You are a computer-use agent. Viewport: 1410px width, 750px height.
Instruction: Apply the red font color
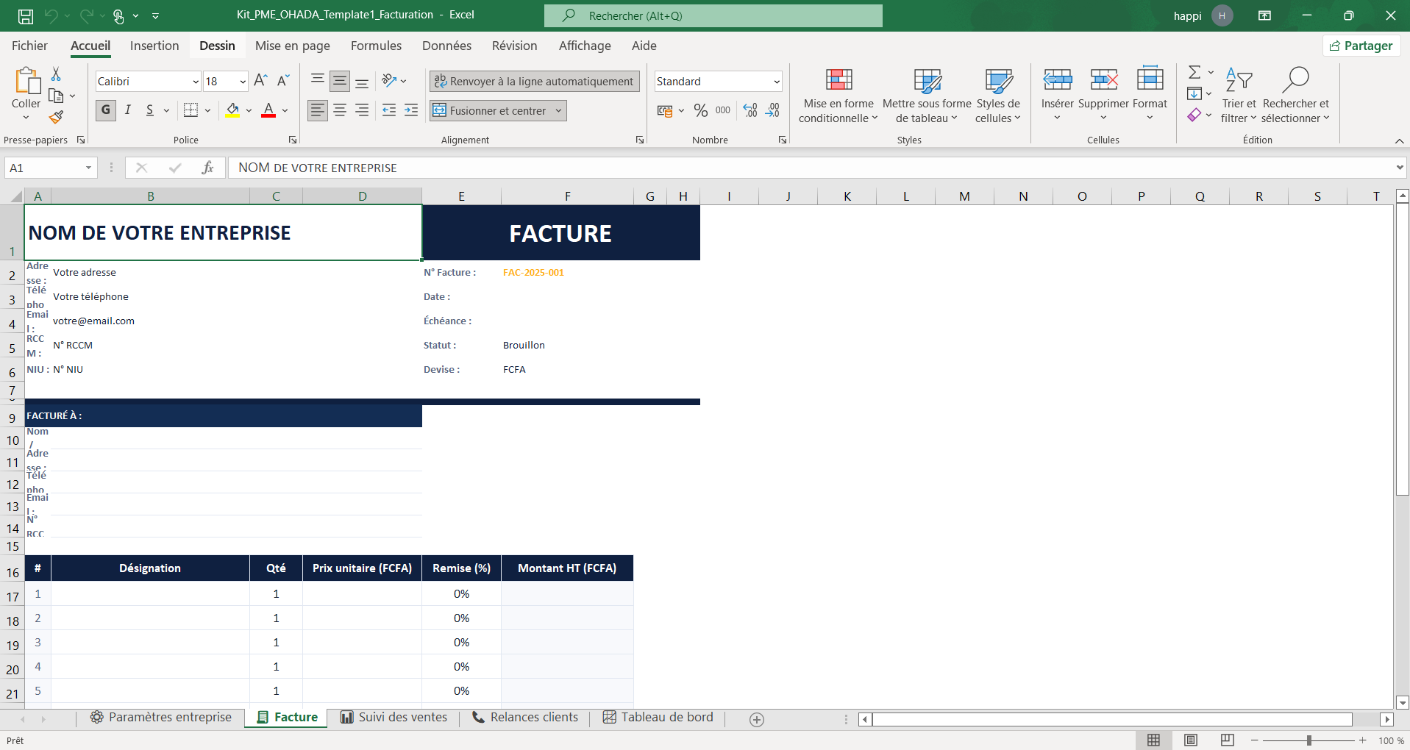268,110
